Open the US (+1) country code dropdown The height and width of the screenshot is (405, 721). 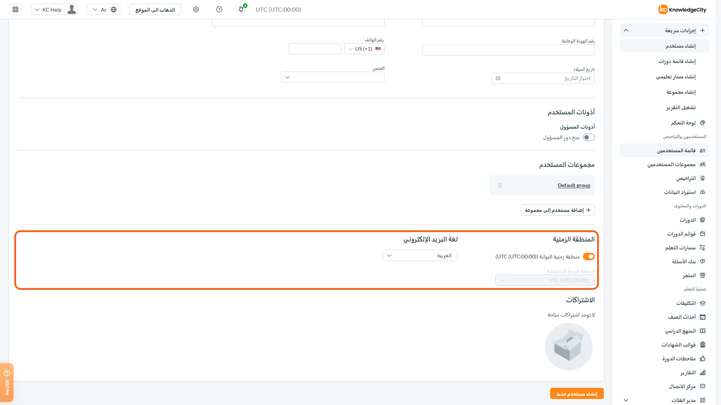(x=364, y=49)
